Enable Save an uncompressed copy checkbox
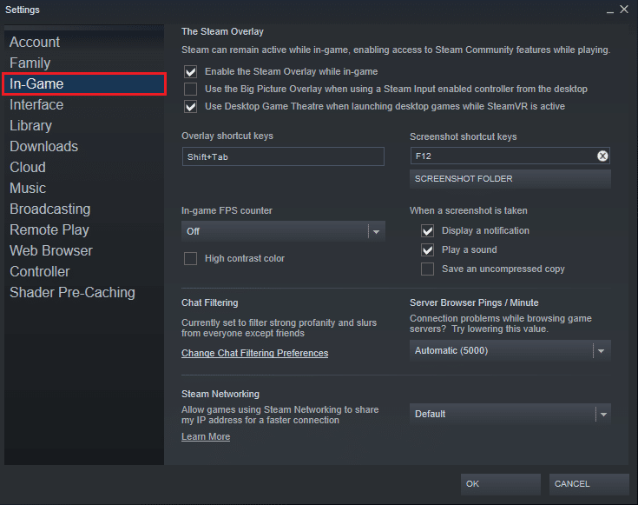The width and height of the screenshot is (638, 505). click(427, 269)
